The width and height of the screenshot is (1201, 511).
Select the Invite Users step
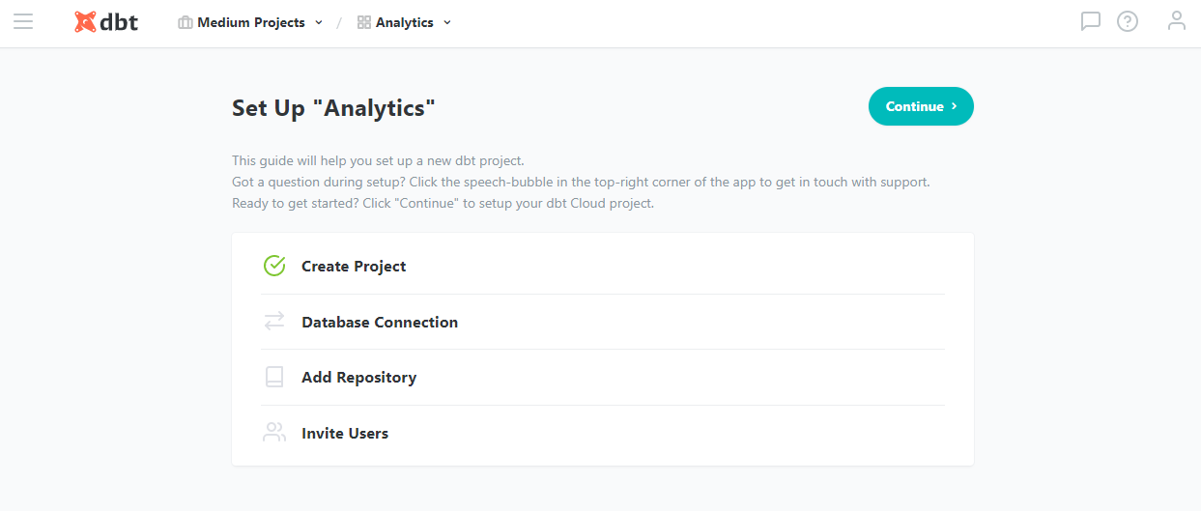[345, 434]
